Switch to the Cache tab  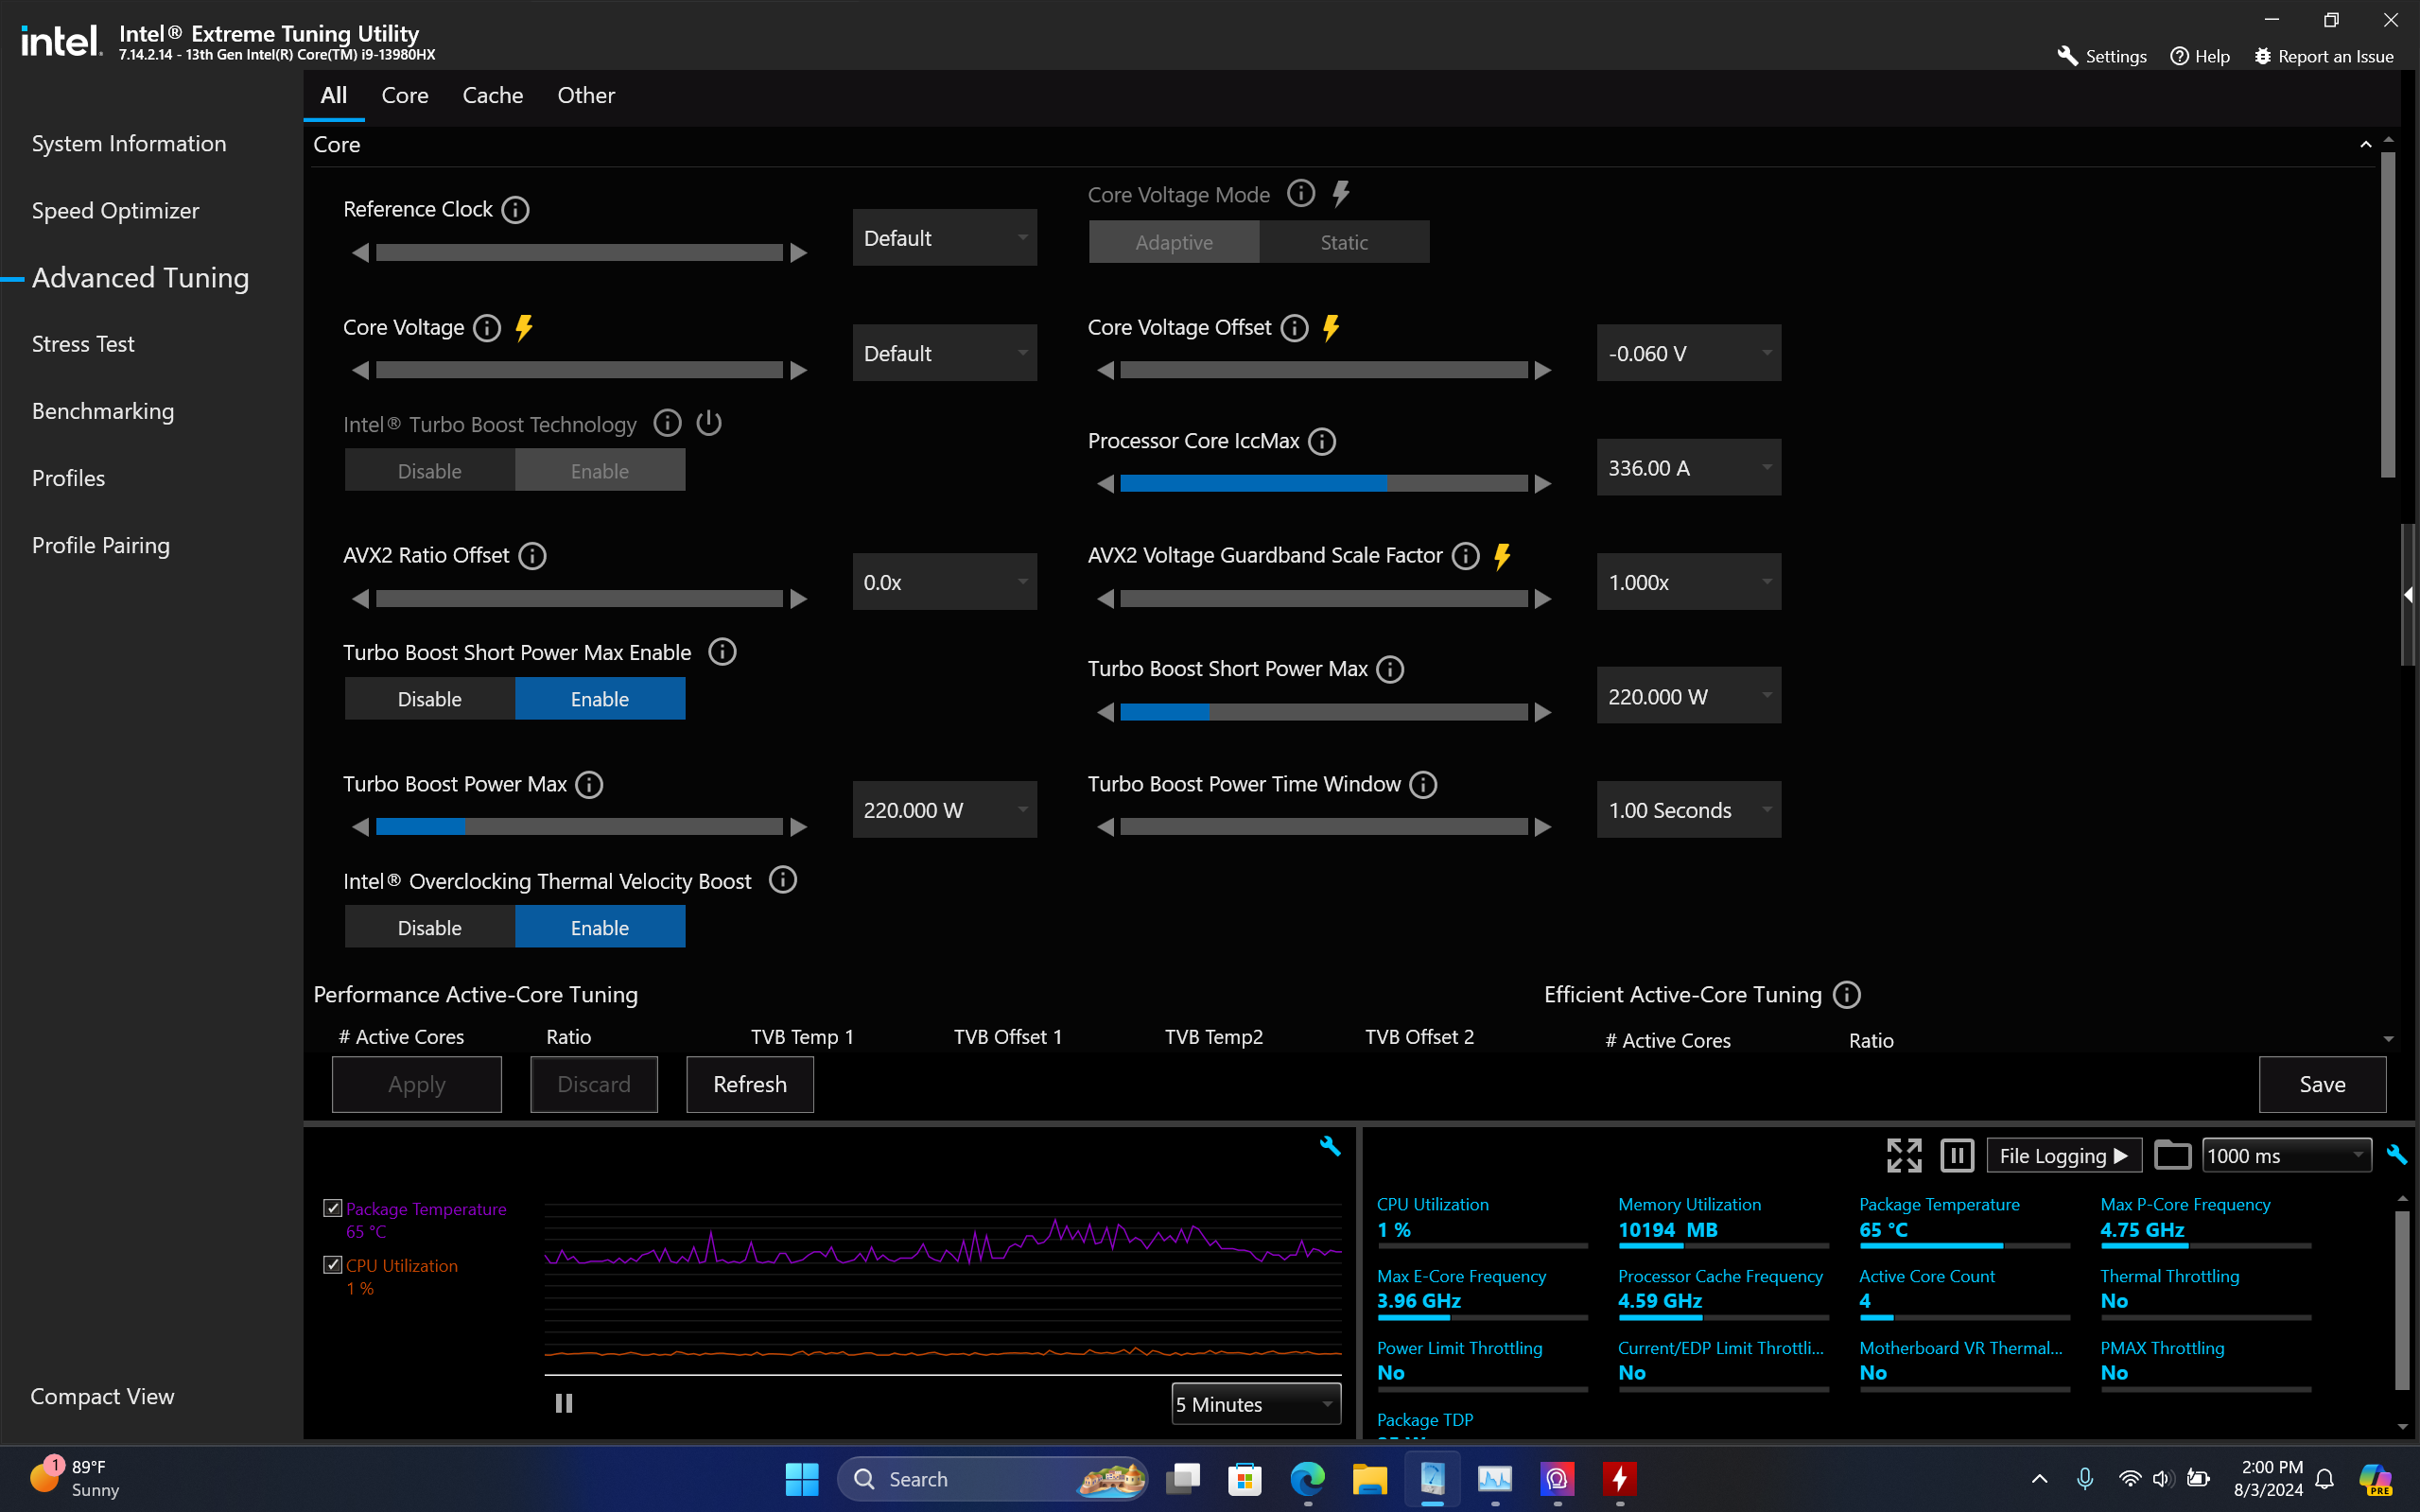click(x=492, y=95)
